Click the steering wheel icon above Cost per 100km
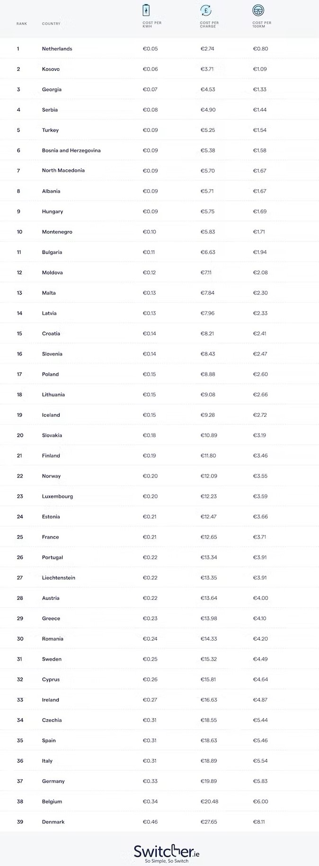The image size is (319, 866). (258, 10)
